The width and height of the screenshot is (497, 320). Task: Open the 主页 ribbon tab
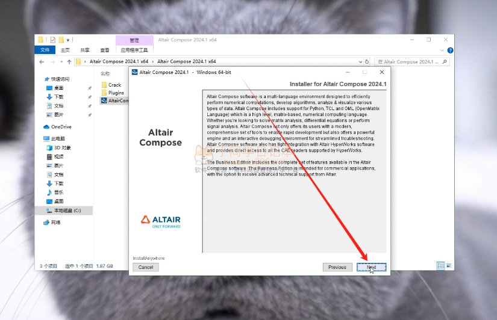tap(65, 50)
